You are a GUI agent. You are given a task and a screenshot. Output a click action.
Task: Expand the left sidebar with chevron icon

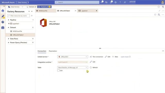coord(4,6)
